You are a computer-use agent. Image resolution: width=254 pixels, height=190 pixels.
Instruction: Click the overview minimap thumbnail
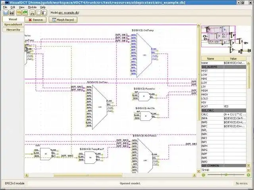click(226, 39)
